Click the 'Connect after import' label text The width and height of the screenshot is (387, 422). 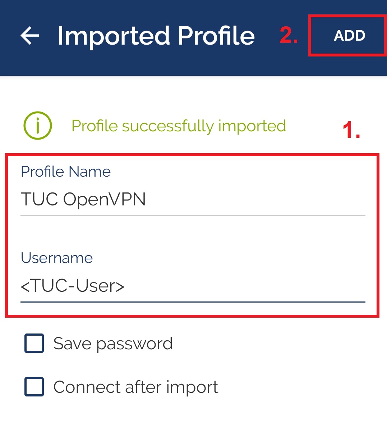click(136, 387)
